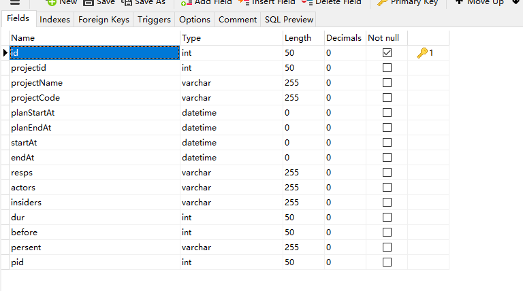Click Primary Key toolbar button
Image resolution: width=523 pixels, height=291 pixels.
[x=408, y=2]
